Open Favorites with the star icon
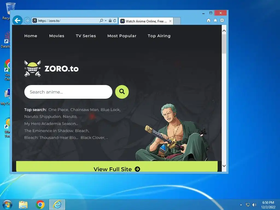The image size is (280, 210). click(x=215, y=20)
